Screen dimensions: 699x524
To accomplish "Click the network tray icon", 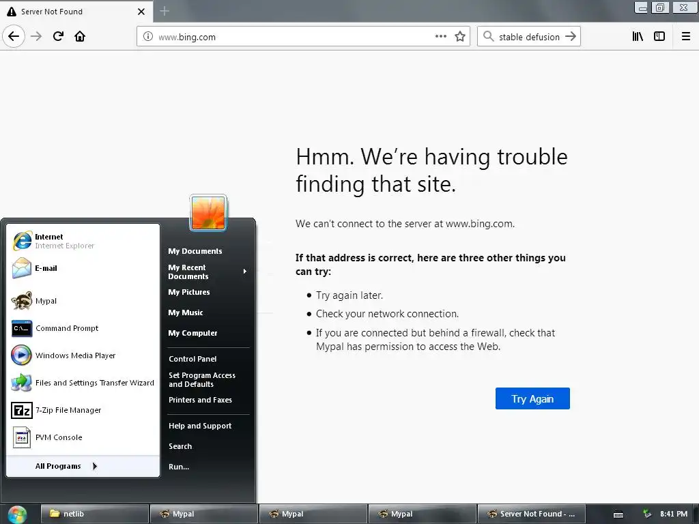I will (647, 514).
